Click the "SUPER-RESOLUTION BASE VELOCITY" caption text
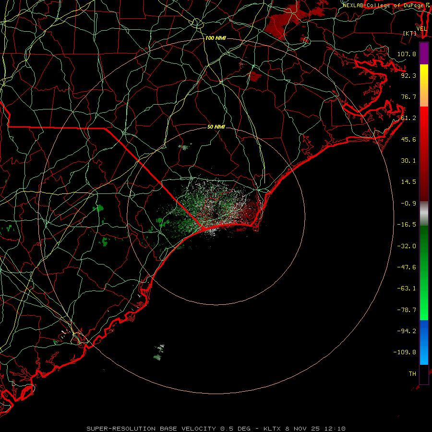The width and height of the screenshot is (432, 432). [x=151, y=429]
